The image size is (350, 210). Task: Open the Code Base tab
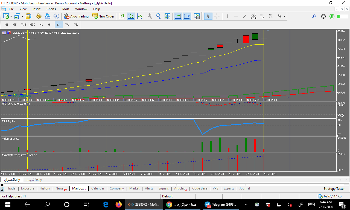pos(200,188)
